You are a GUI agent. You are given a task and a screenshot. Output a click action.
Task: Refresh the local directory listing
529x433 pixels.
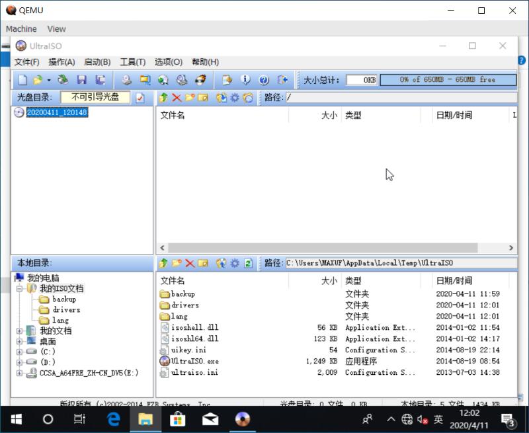(248, 262)
